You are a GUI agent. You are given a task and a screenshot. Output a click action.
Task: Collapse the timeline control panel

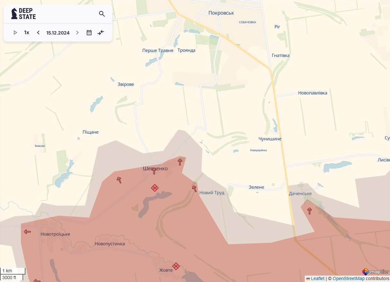(x=101, y=33)
